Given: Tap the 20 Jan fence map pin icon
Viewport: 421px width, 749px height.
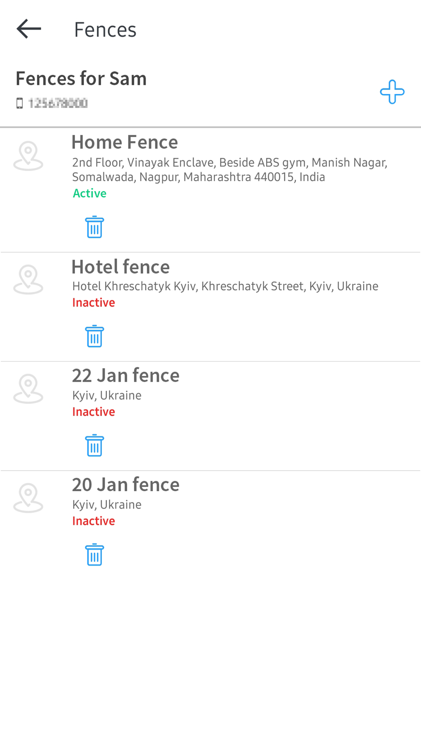Looking at the screenshot, I should 28,498.
